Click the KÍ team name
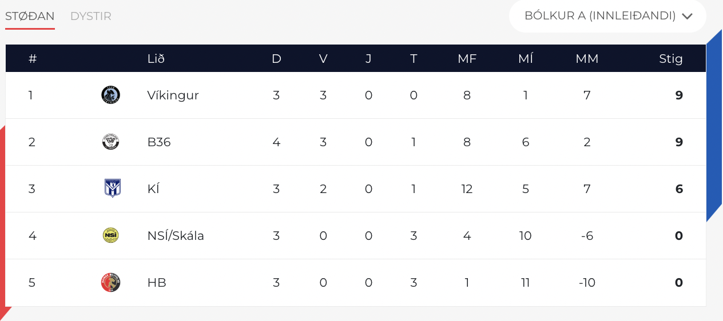 click(153, 188)
